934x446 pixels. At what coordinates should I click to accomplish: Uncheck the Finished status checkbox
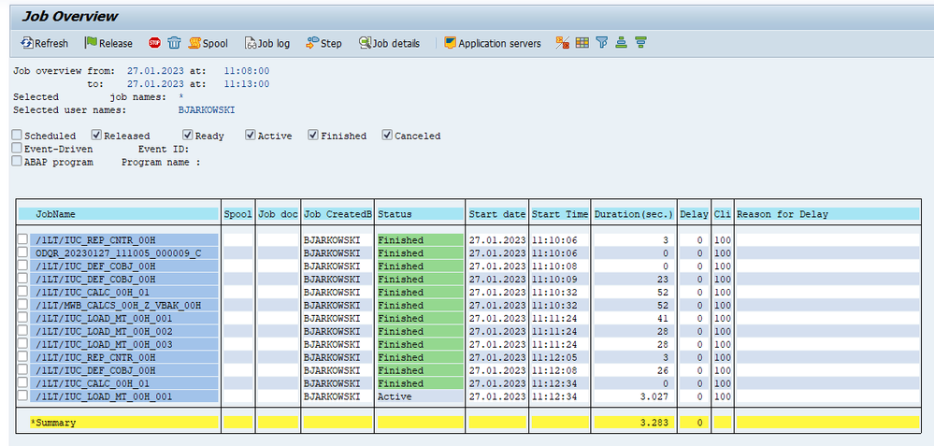click(x=313, y=136)
